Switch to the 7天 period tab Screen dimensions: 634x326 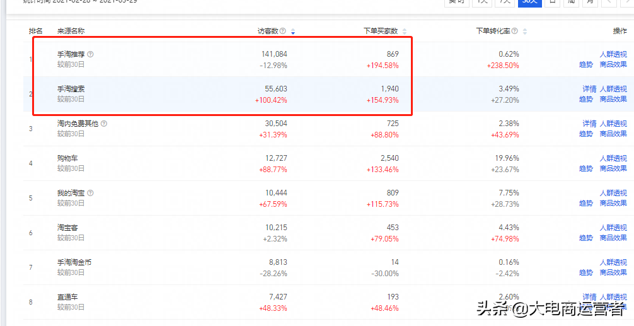click(x=505, y=2)
